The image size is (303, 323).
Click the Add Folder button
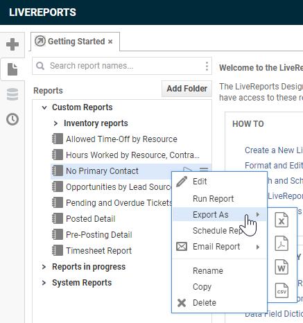tap(187, 89)
